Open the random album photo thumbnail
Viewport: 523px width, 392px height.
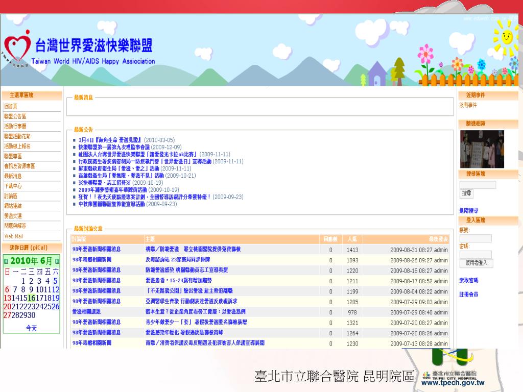482,149
